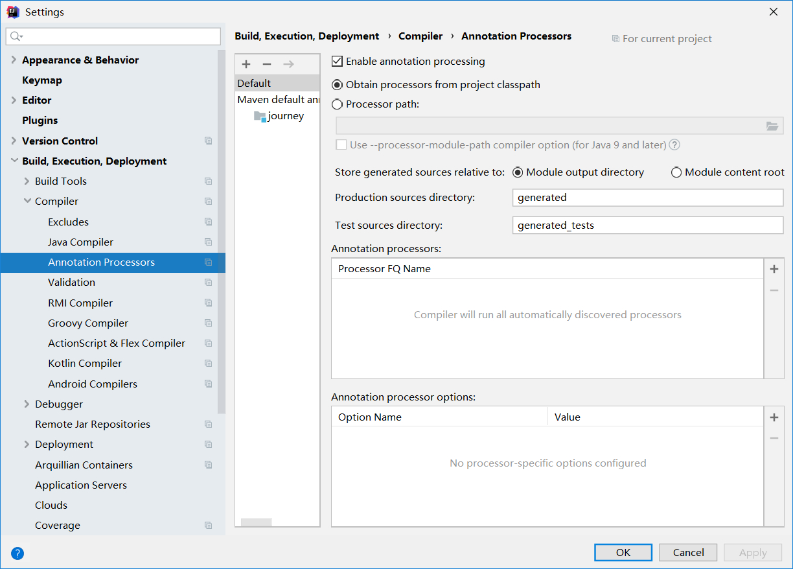The height and width of the screenshot is (569, 793).
Task: Toggle Enable annotation processing checkbox
Action: (337, 62)
